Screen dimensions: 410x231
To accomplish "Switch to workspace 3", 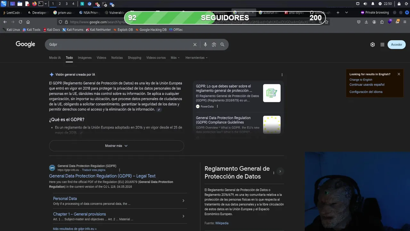I will coord(67,4).
